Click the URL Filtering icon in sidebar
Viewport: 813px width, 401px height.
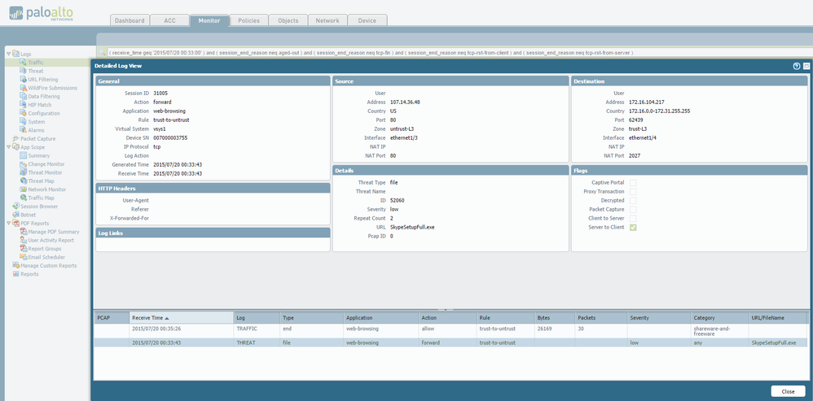click(24, 79)
